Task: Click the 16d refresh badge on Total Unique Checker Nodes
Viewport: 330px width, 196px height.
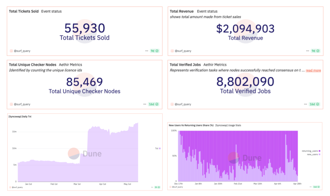Action: [x=154, y=104]
